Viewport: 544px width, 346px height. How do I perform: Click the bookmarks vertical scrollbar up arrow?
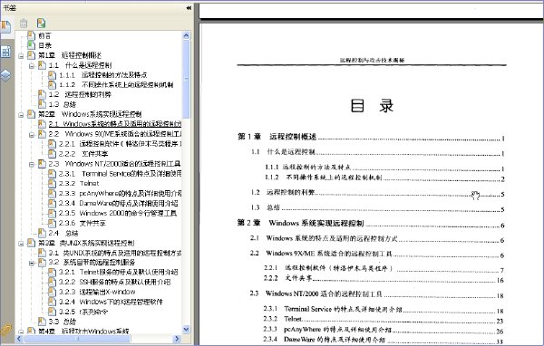tap(186, 35)
